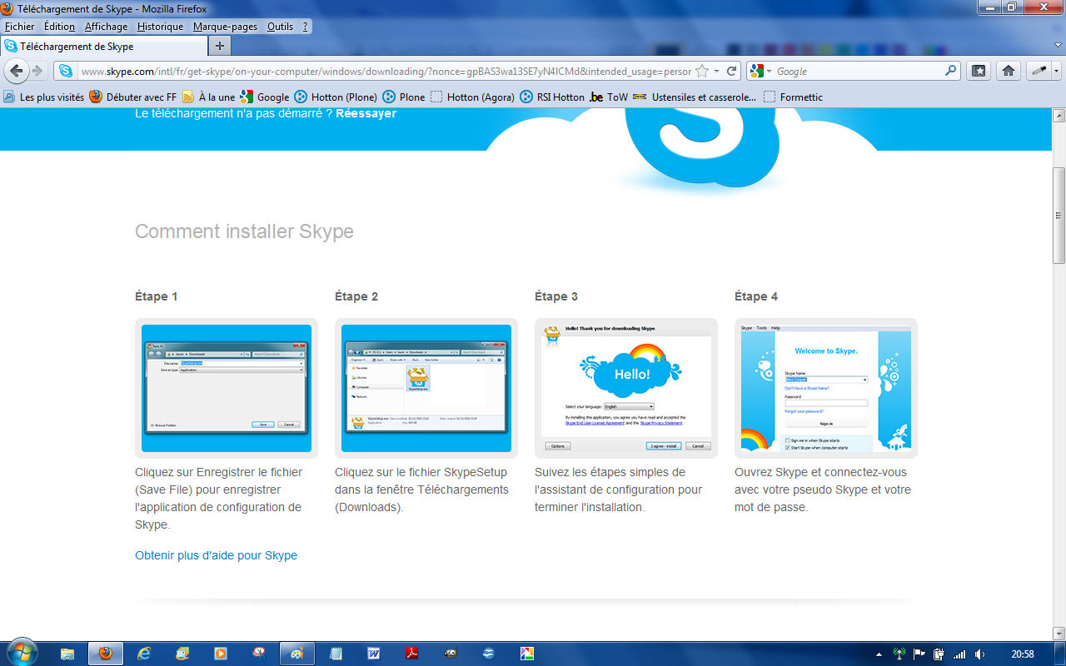The width and height of the screenshot is (1066, 666).
Task: Click the Réessayer download link
Action: click(366, 113)
